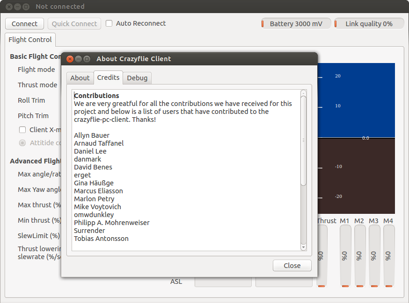This screenshot has width=409, height=303.
Task: Maximize the About Crazyflie Client dialog
Action: [87, 59]
